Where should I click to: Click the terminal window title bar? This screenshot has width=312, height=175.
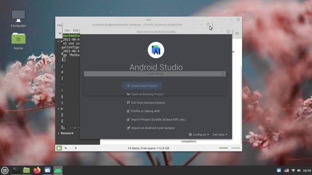pyautogui.click(x=137, y=25)
